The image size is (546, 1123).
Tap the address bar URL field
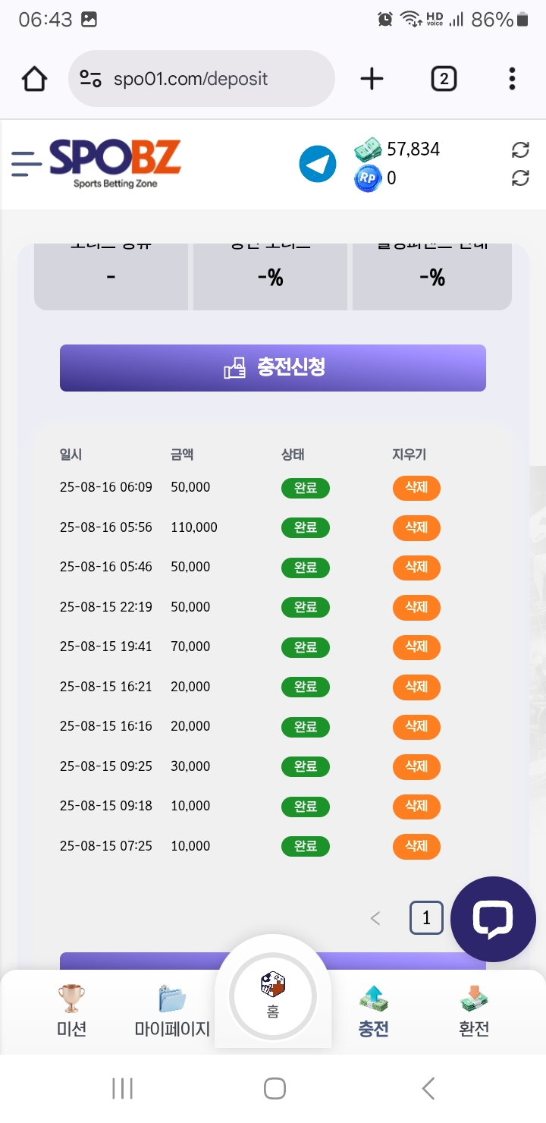[x=201, y=79]
